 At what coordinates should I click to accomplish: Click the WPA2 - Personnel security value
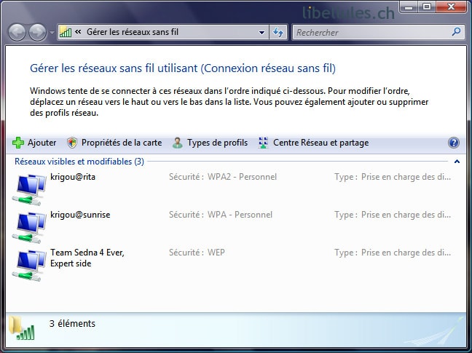(242, 177)
